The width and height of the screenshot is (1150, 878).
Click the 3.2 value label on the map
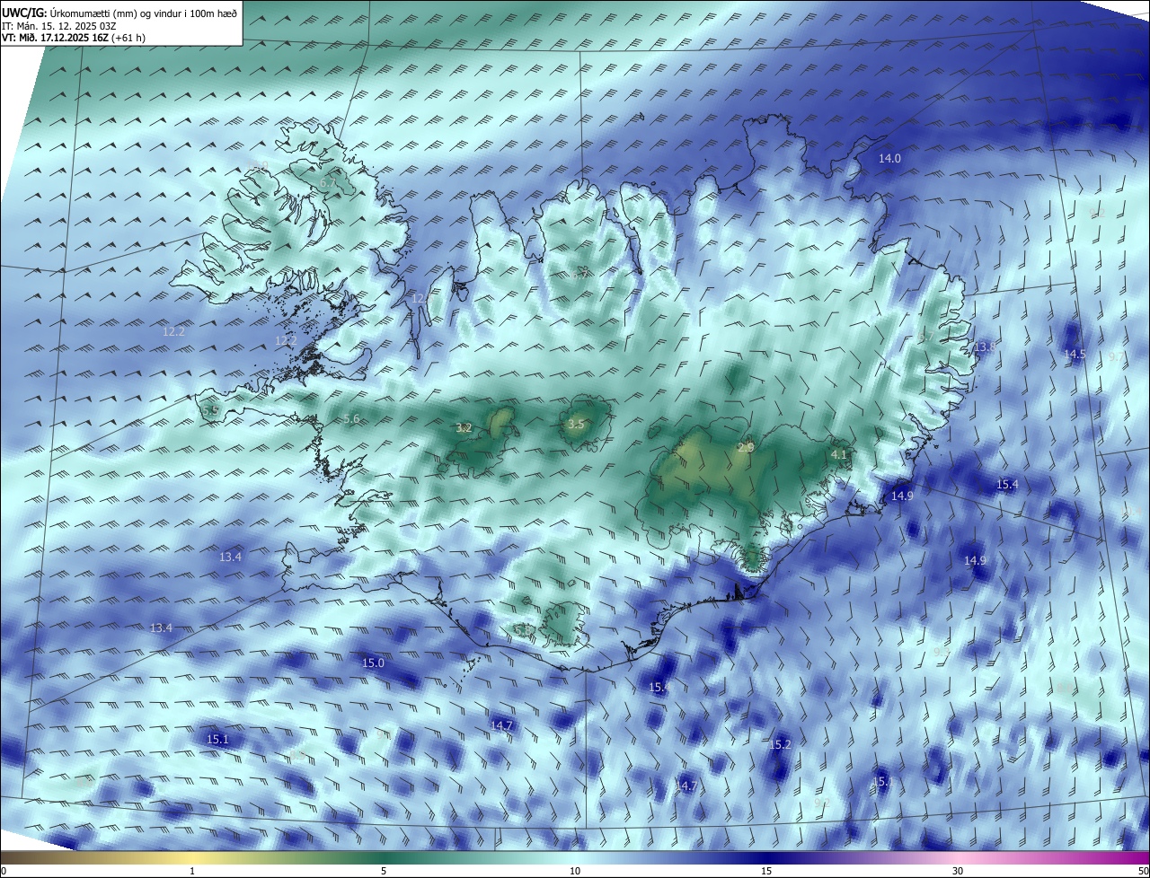click(x=464, y=427)
